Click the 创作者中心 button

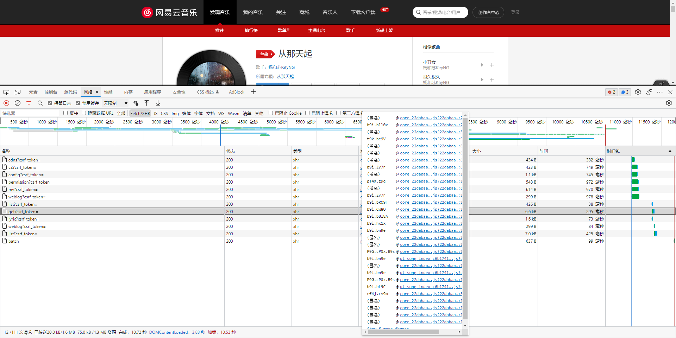coord(488,12)
